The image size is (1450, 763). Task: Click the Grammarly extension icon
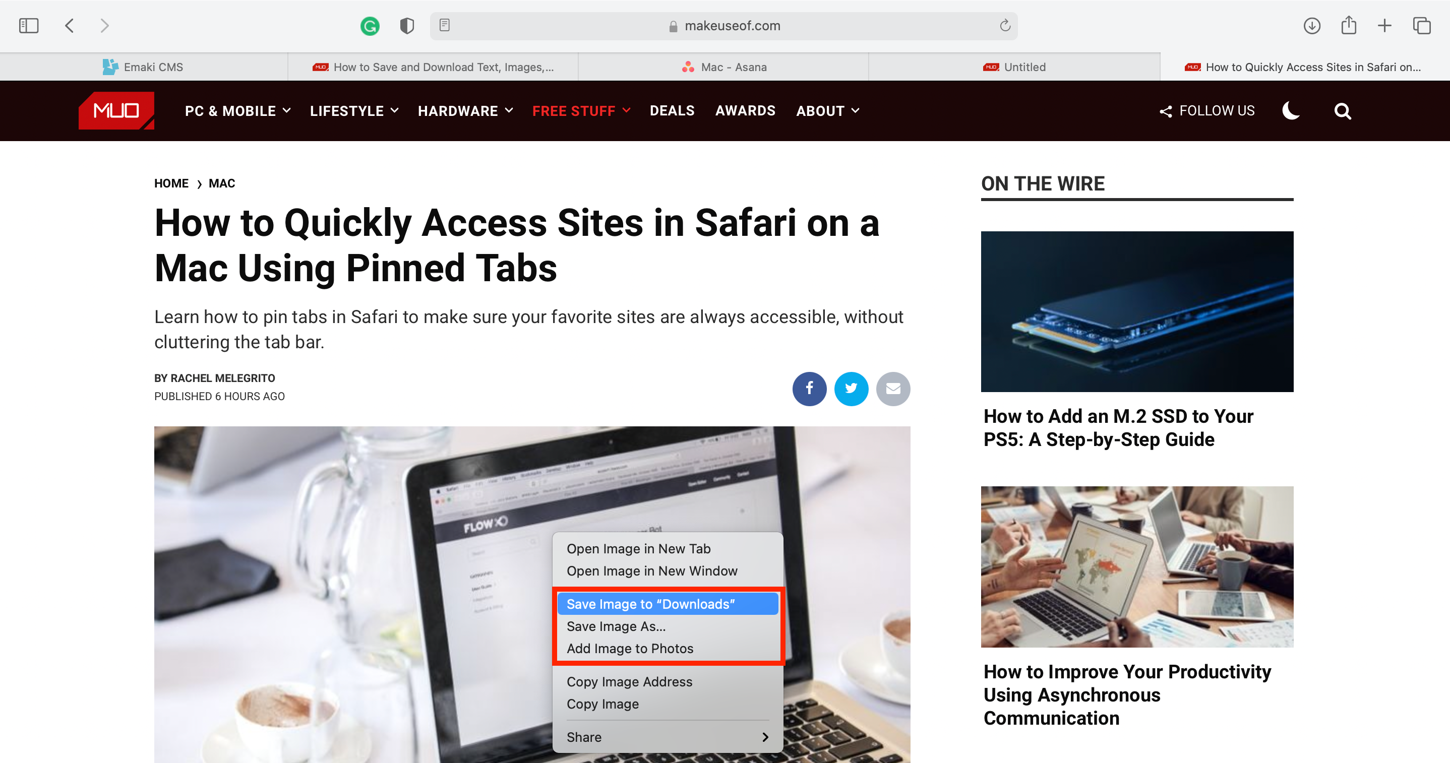pyautogui.click(x=370, y=25)
